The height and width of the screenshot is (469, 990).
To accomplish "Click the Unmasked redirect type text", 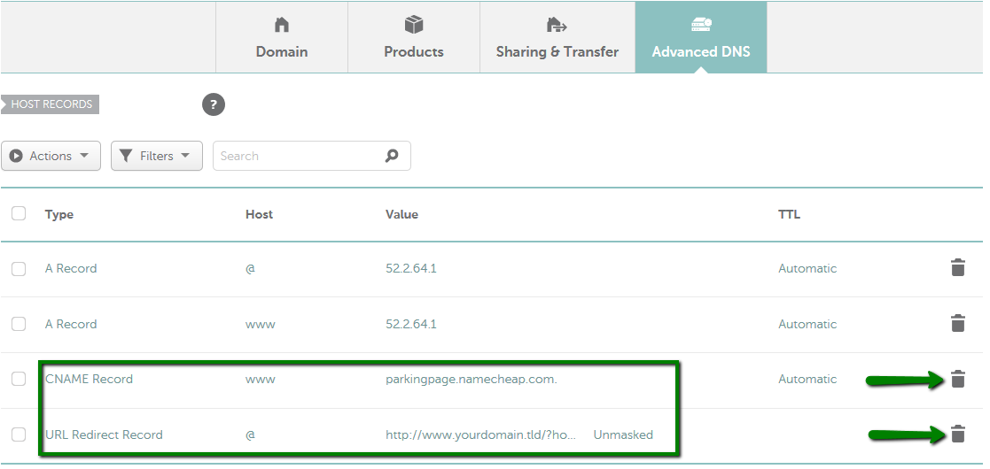I will tap(623, 434).
